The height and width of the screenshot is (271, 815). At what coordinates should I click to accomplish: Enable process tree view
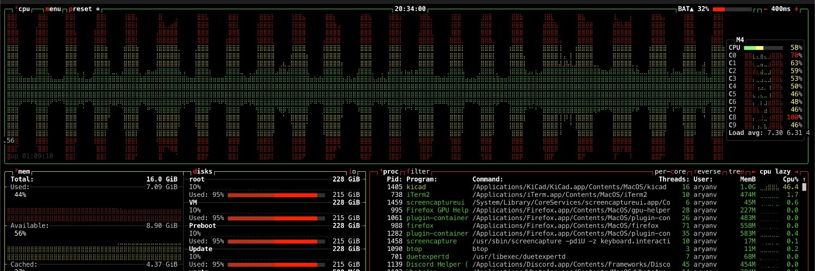point(736,171)
